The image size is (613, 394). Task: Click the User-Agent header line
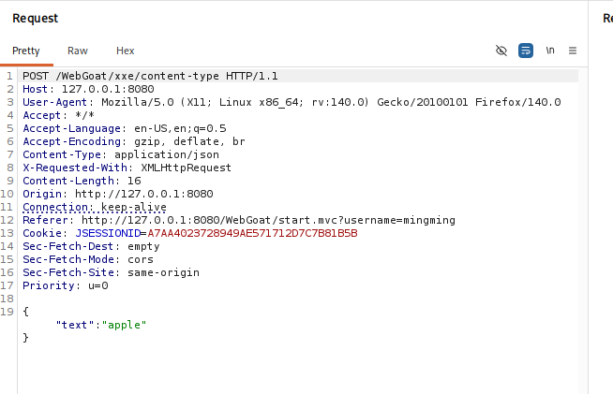coord(292,102)
